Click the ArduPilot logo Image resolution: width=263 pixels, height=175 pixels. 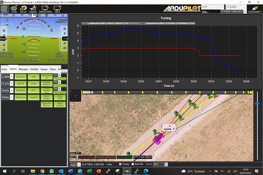point(182,8)
